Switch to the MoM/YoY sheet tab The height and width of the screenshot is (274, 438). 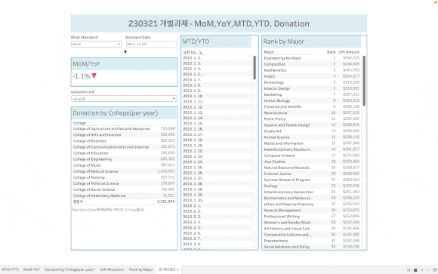point(32,269)
